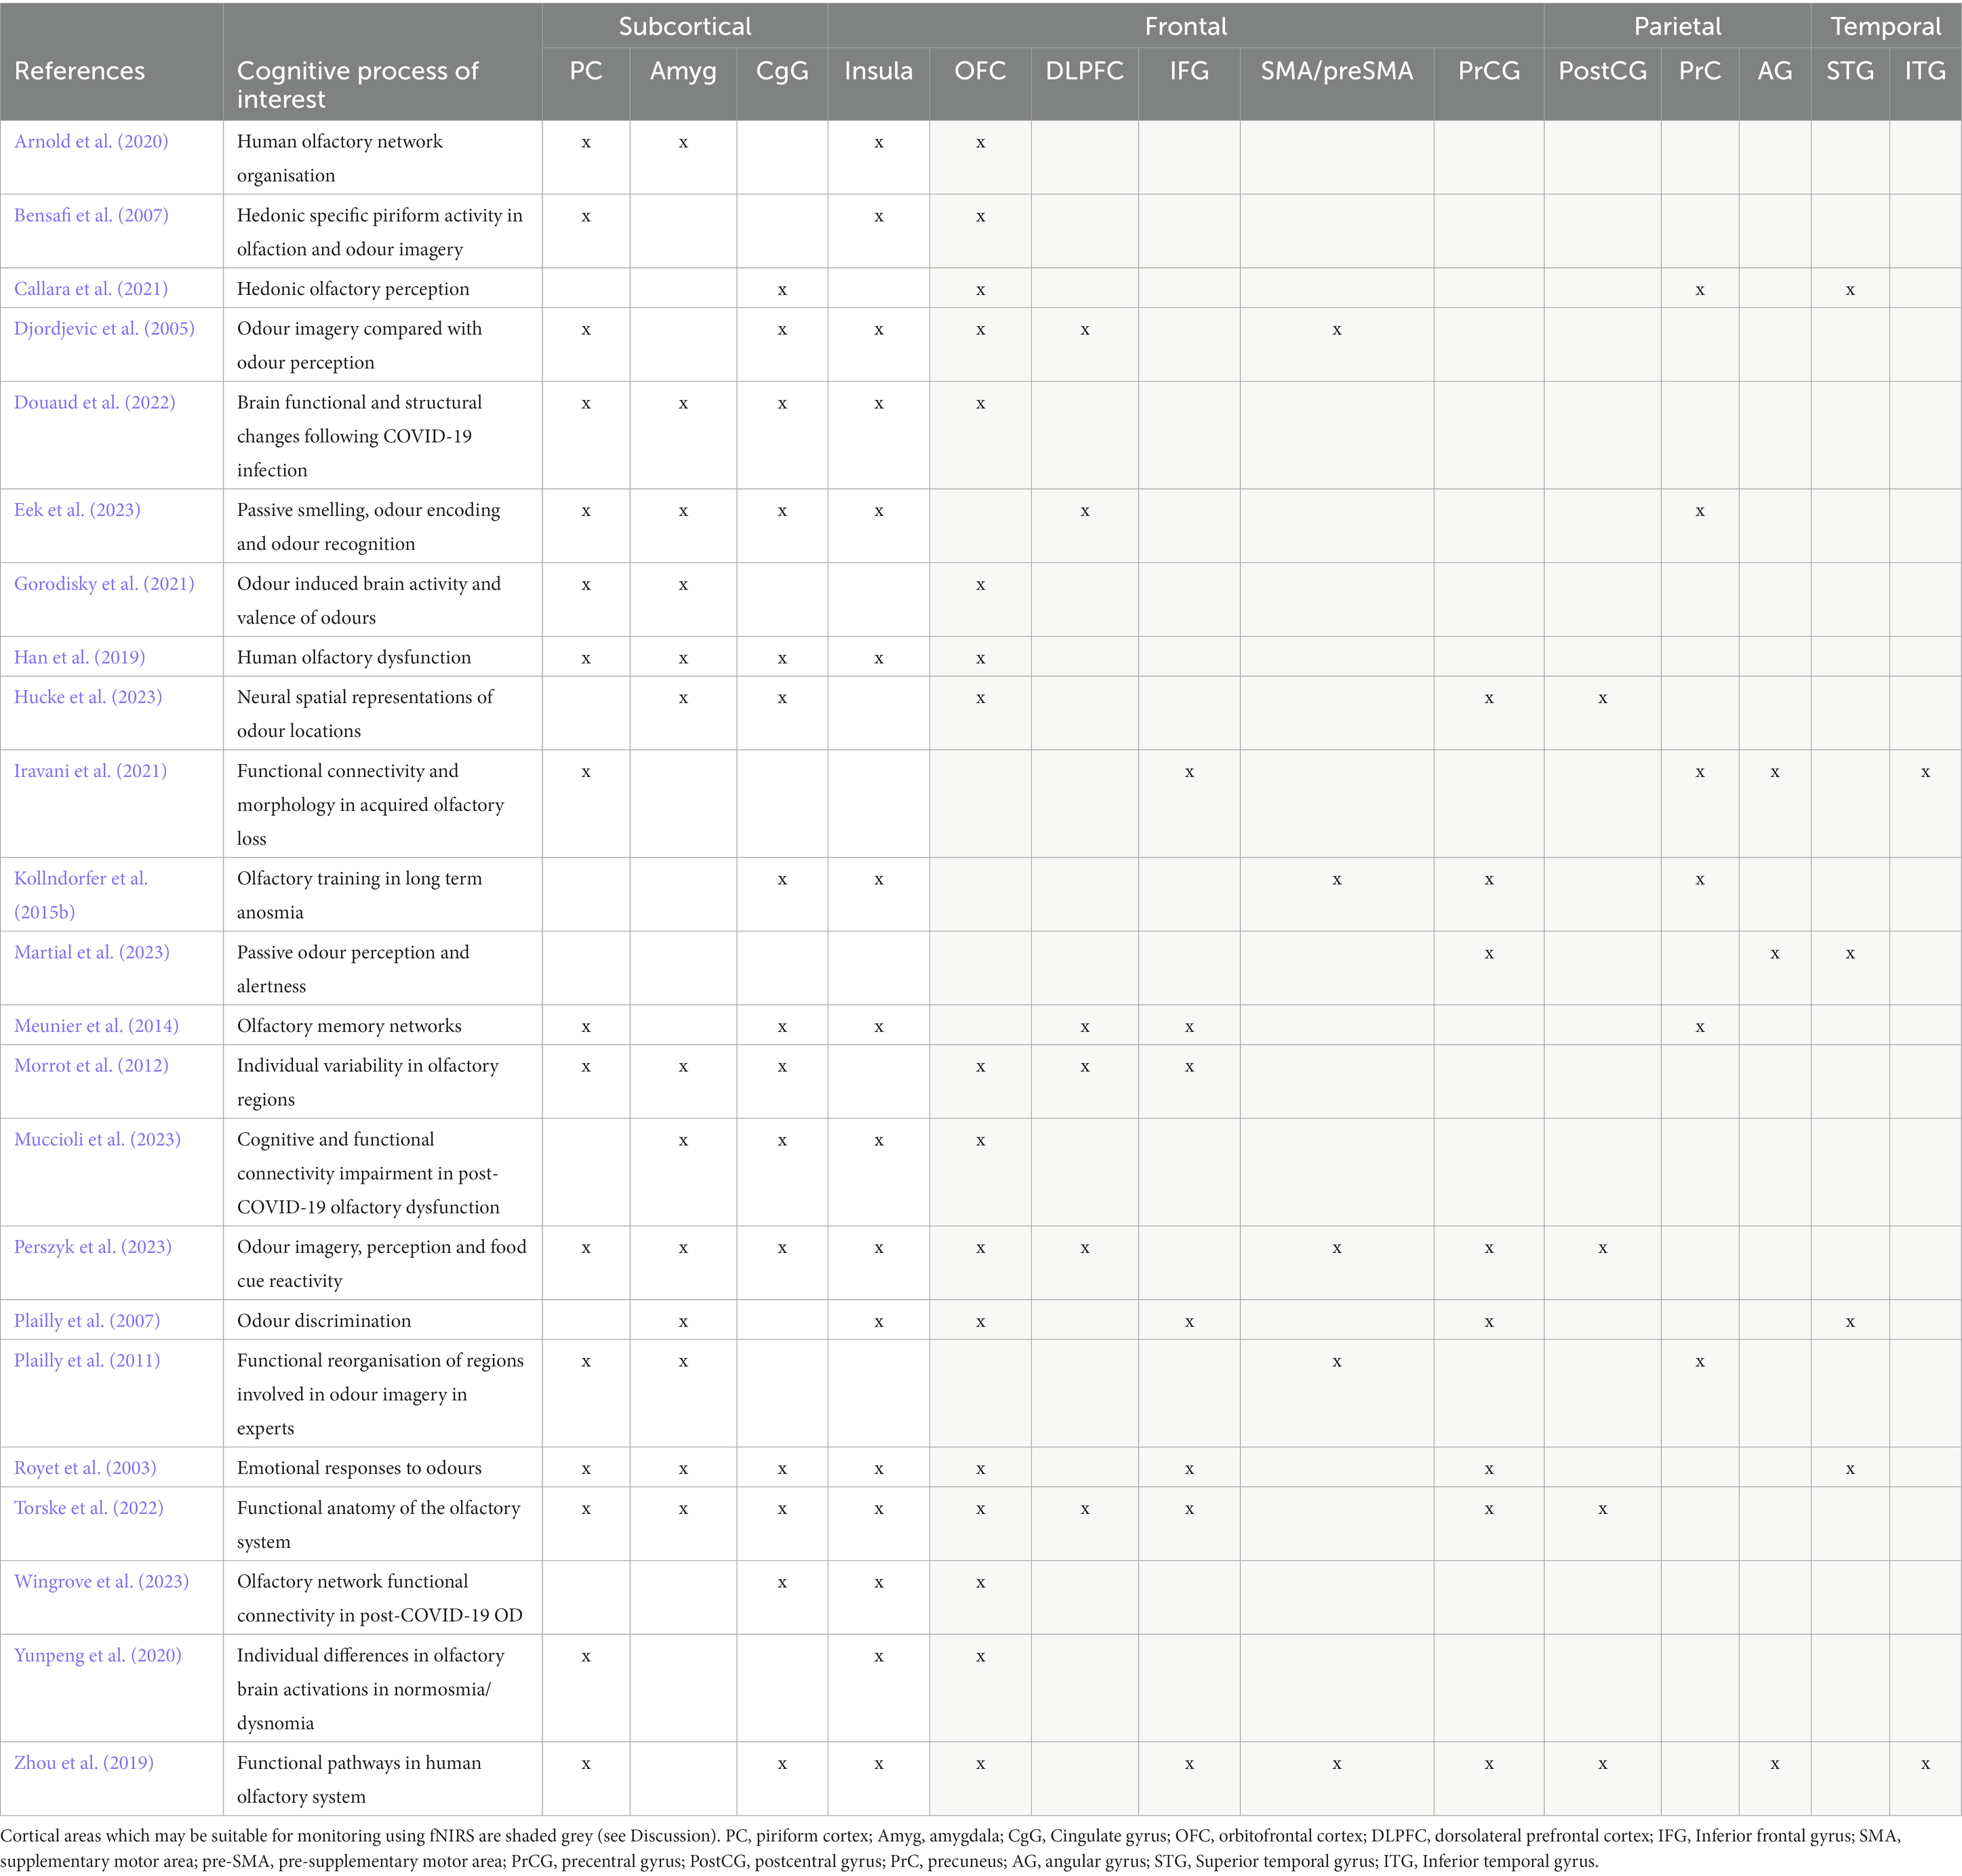
Task: Select the Yunpeng et al. (2020) citation
Action: pos(98,1655)
